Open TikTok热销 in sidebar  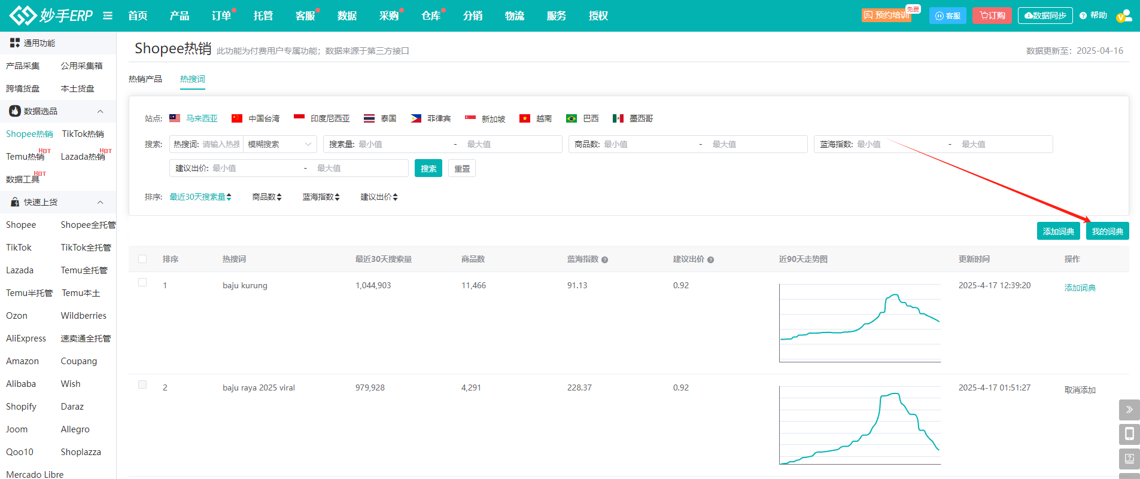click(83, 134)
